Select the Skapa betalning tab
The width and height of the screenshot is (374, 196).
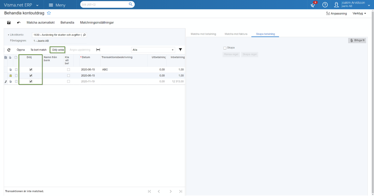point(265,34)
